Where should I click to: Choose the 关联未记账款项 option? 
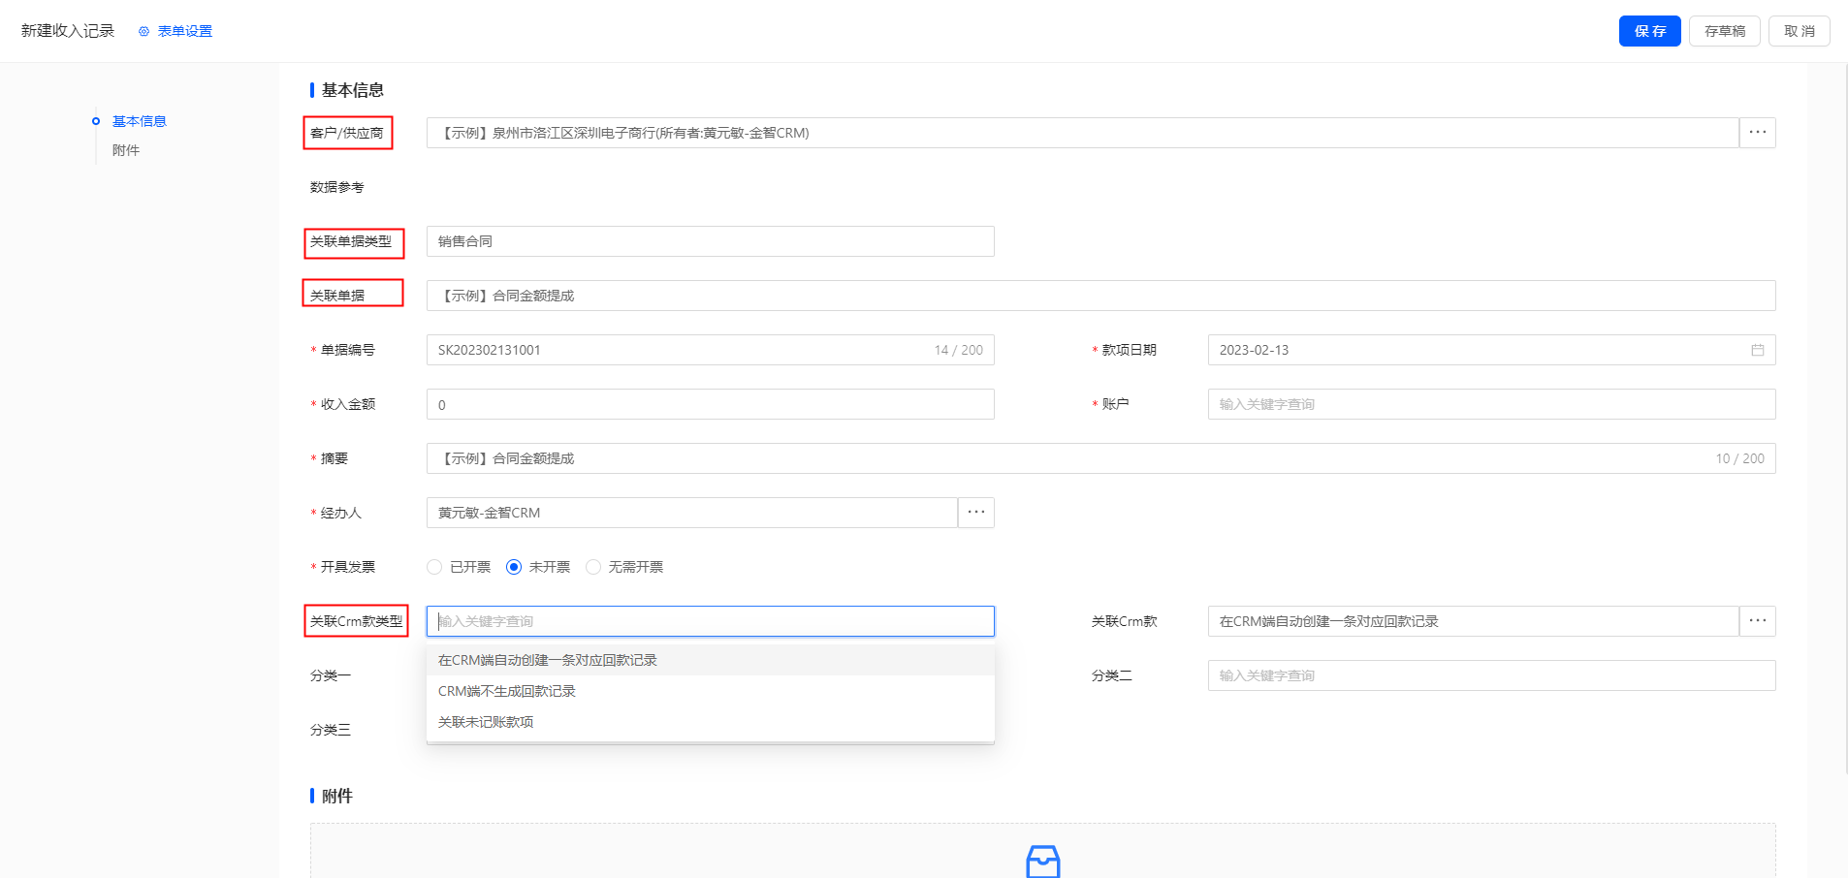710,722
